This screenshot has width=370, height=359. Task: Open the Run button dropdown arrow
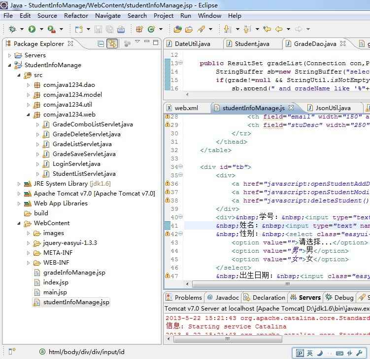[x=41, y=29]
